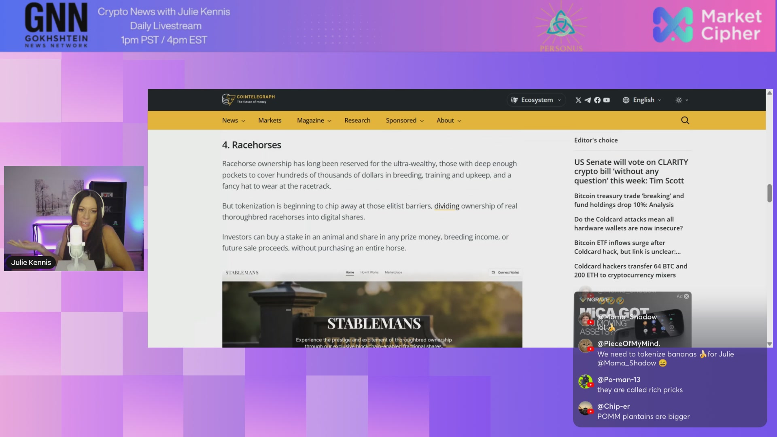
Task: Open the Cointelegraph Facebook page icon
Action: (x=597, y=100)
